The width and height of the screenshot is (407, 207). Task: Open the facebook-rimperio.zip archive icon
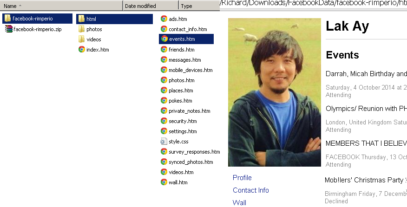[x=8, y=29]
